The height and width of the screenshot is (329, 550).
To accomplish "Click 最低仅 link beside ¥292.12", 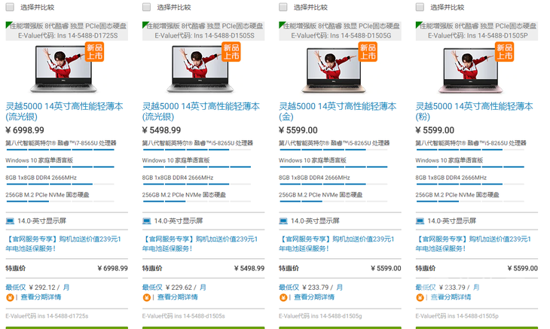I will coord(16,288).
